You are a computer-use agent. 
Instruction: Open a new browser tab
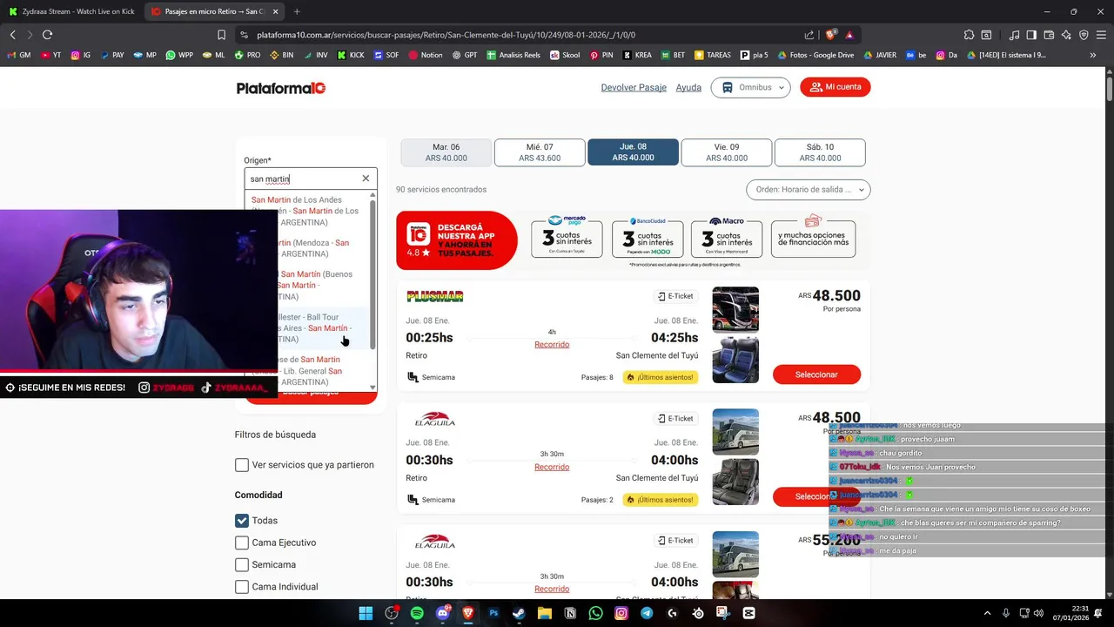click(297, 11)
